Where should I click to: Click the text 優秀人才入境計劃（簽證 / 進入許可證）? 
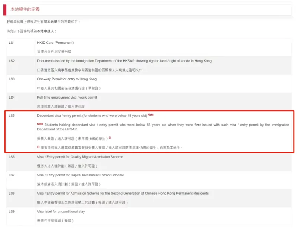(x=67, y=166)
